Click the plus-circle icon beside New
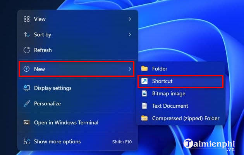 pos(27,69)
